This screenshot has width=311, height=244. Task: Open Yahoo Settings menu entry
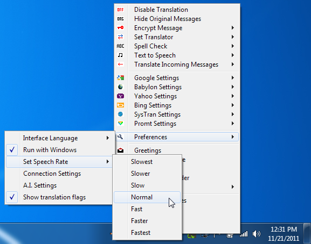(x=177, y=96)
